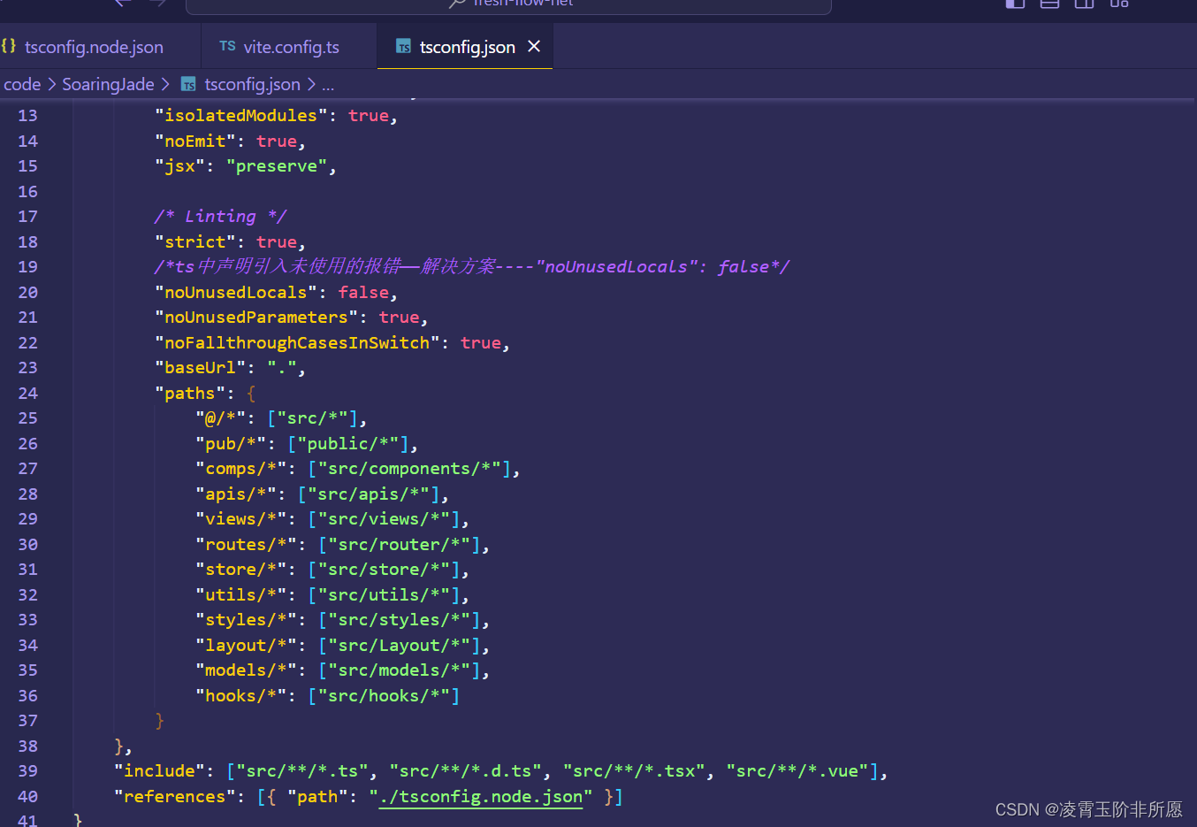The image size is (1197, 827).
Task: Click the "paths" key
Action: [x=190, y=393]
